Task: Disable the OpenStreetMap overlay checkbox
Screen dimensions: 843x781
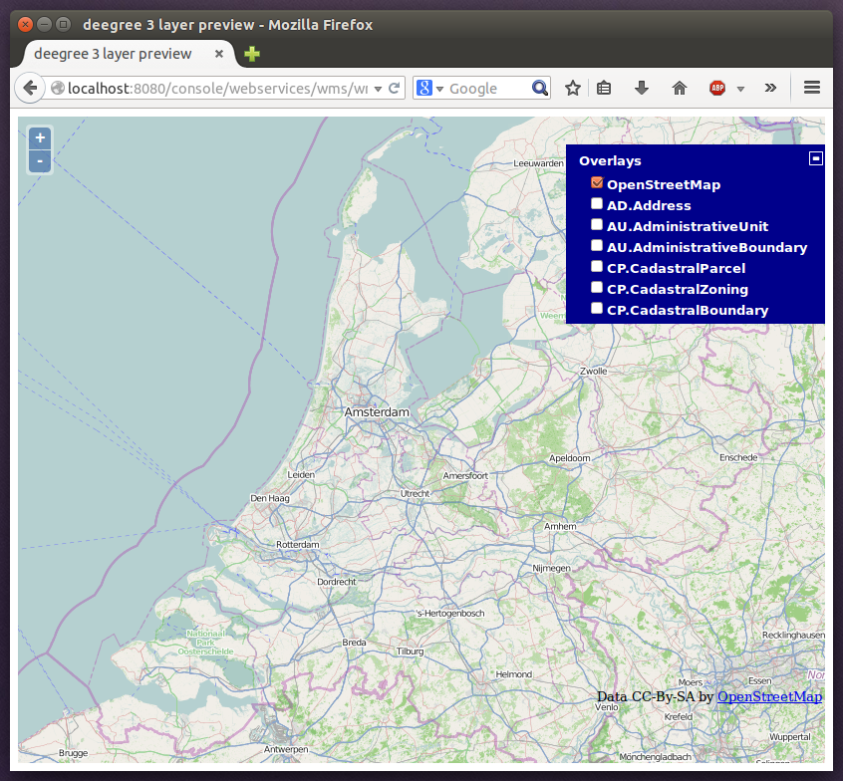Action: coord(596,182)
